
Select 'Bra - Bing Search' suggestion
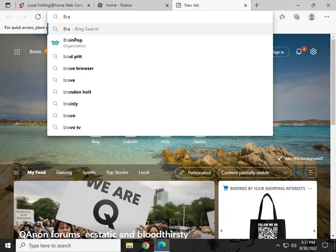[160, 29]
